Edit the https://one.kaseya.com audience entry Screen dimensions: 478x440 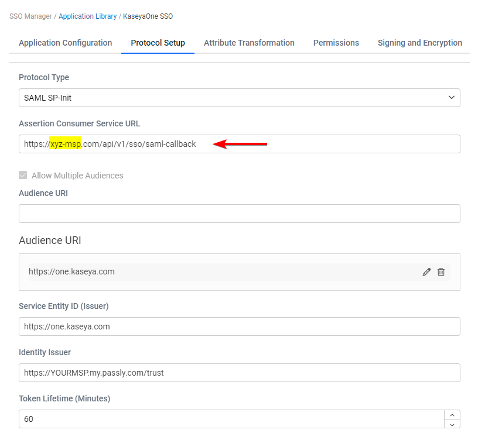tap(426, 272)
